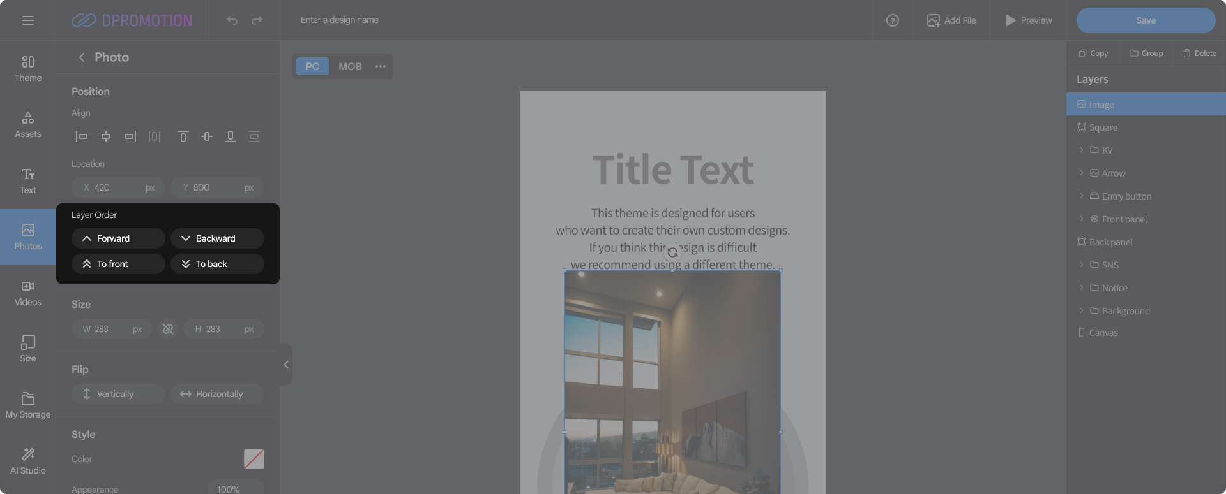This screenshot has width=1226, height=494.
Task: Align photo to horizontal center
Action: pyautogui.click(x=106, y=136)
